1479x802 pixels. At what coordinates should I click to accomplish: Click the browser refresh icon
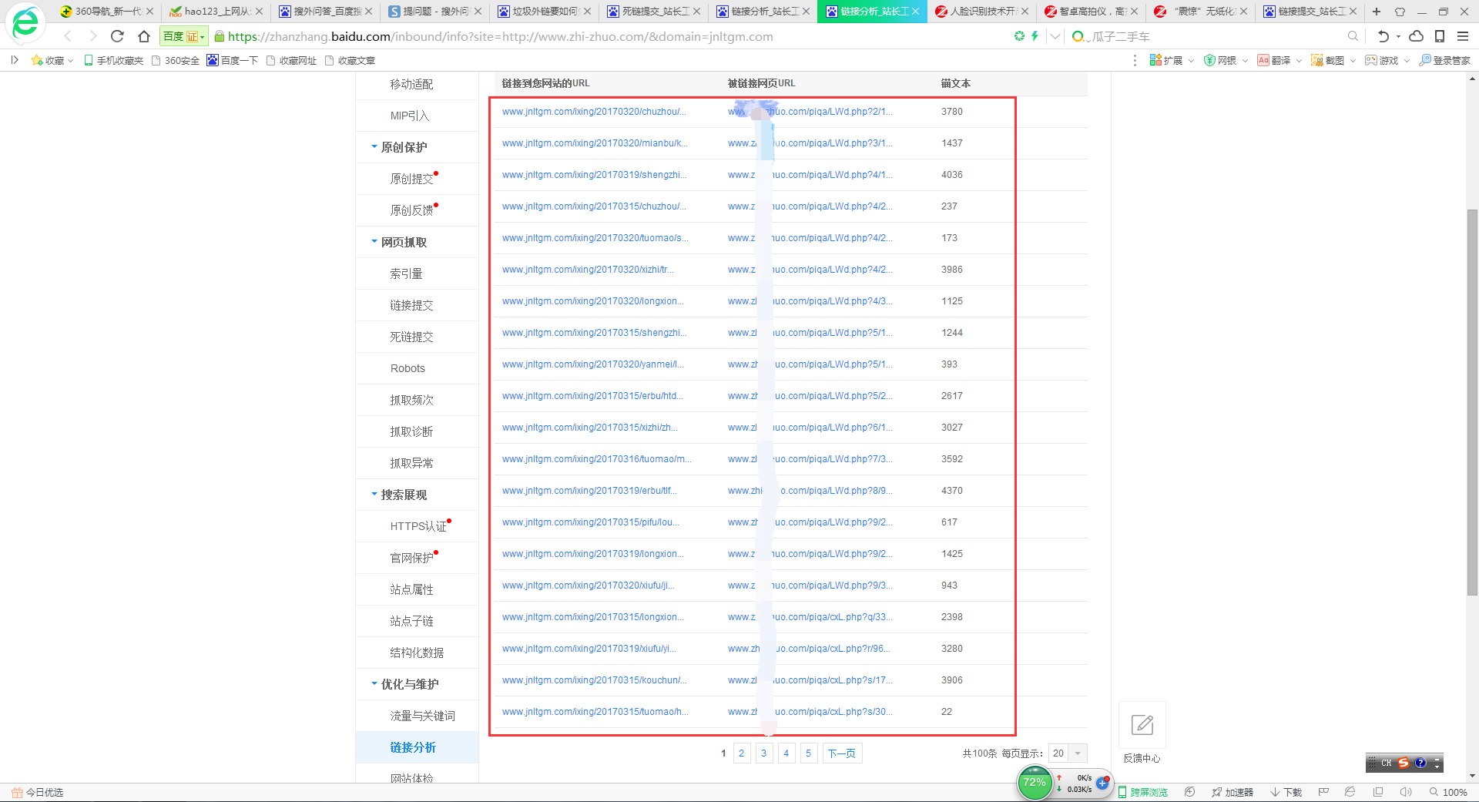pyautogui.click(x=117, y=36)
